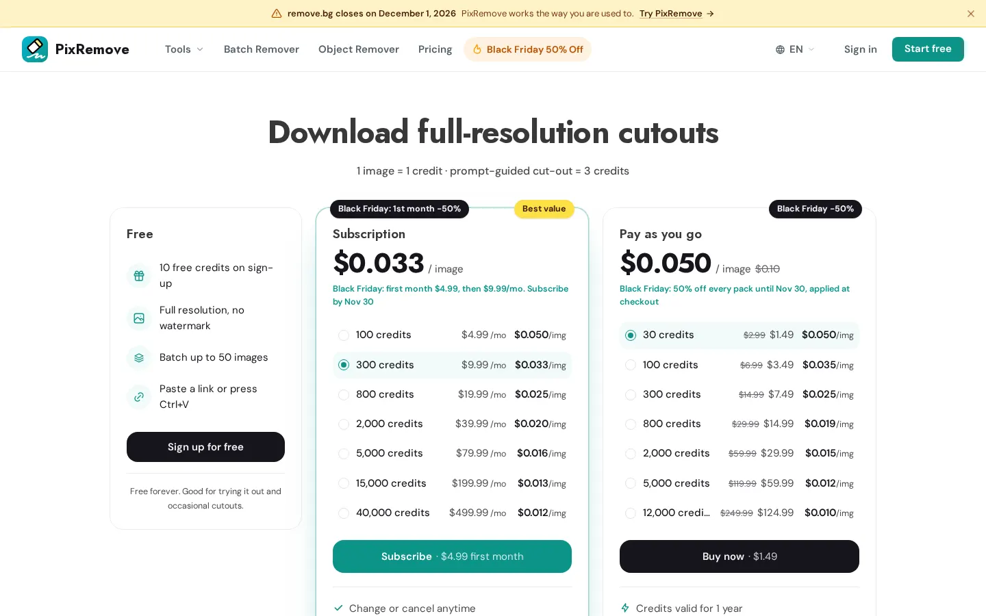Choose the 100 credits $3.49 pack

tap(739, 365)
